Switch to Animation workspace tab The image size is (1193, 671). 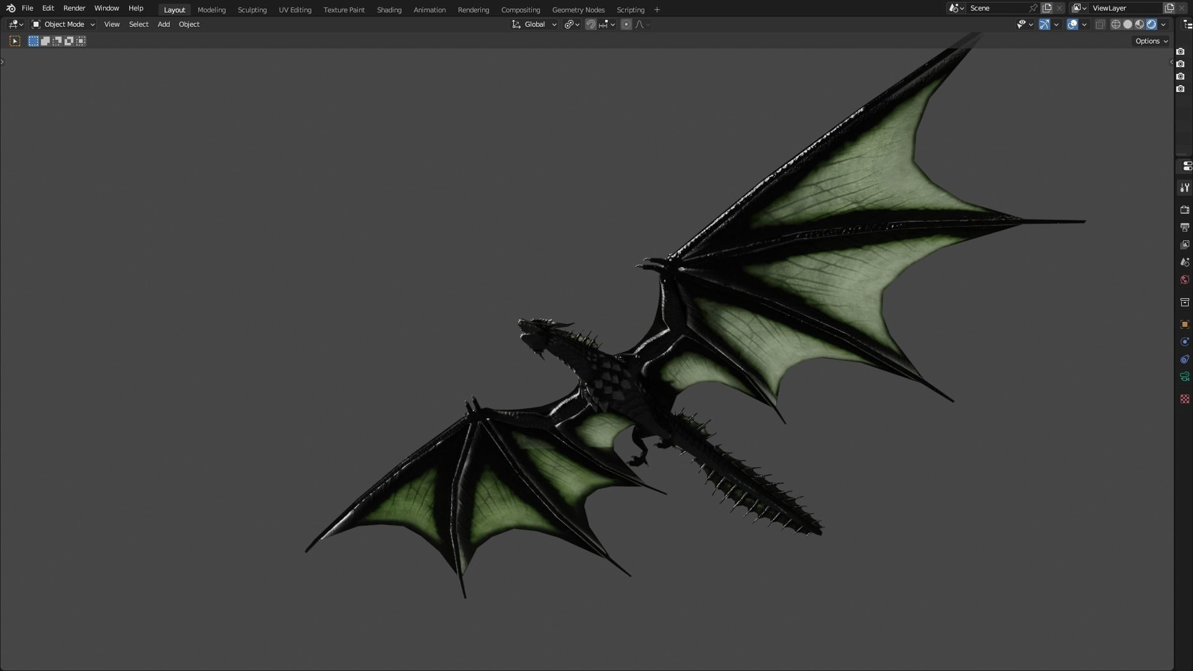coord(429,10)
